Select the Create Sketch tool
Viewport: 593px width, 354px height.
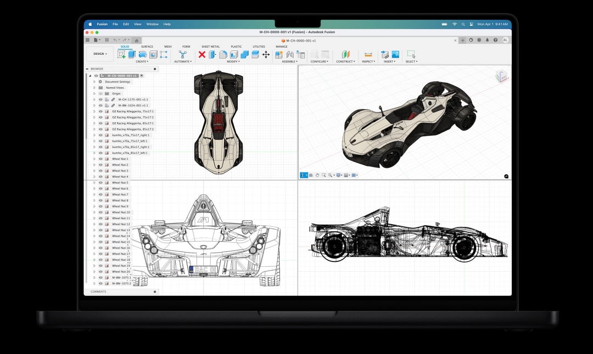click(121, 55)
